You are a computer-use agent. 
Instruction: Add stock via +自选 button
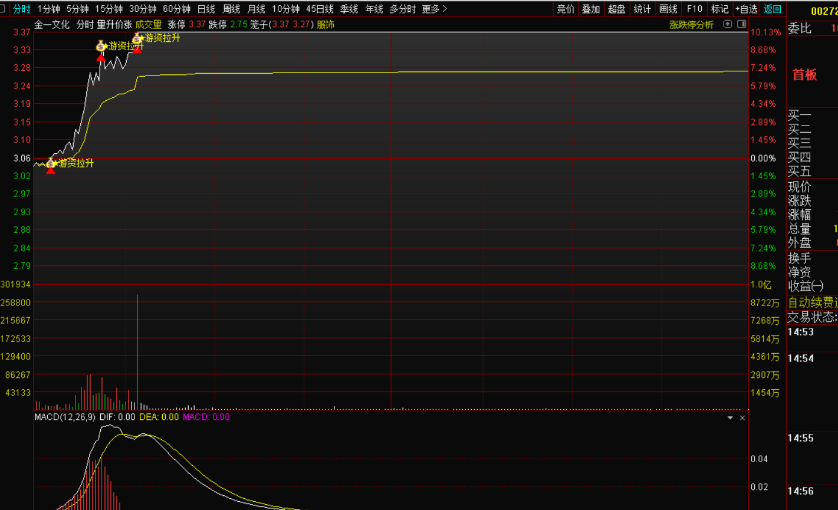click(x=746, y=9)
